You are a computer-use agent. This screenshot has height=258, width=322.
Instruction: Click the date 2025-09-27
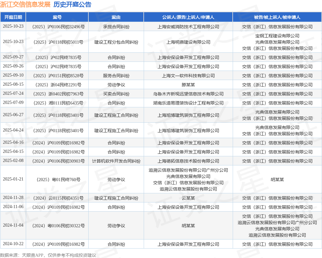tap(13, 57)
